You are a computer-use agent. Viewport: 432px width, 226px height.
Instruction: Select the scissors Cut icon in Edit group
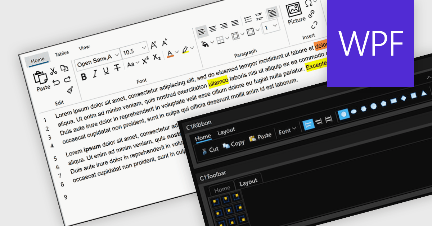pyautogui.click(x=53, y=71)
